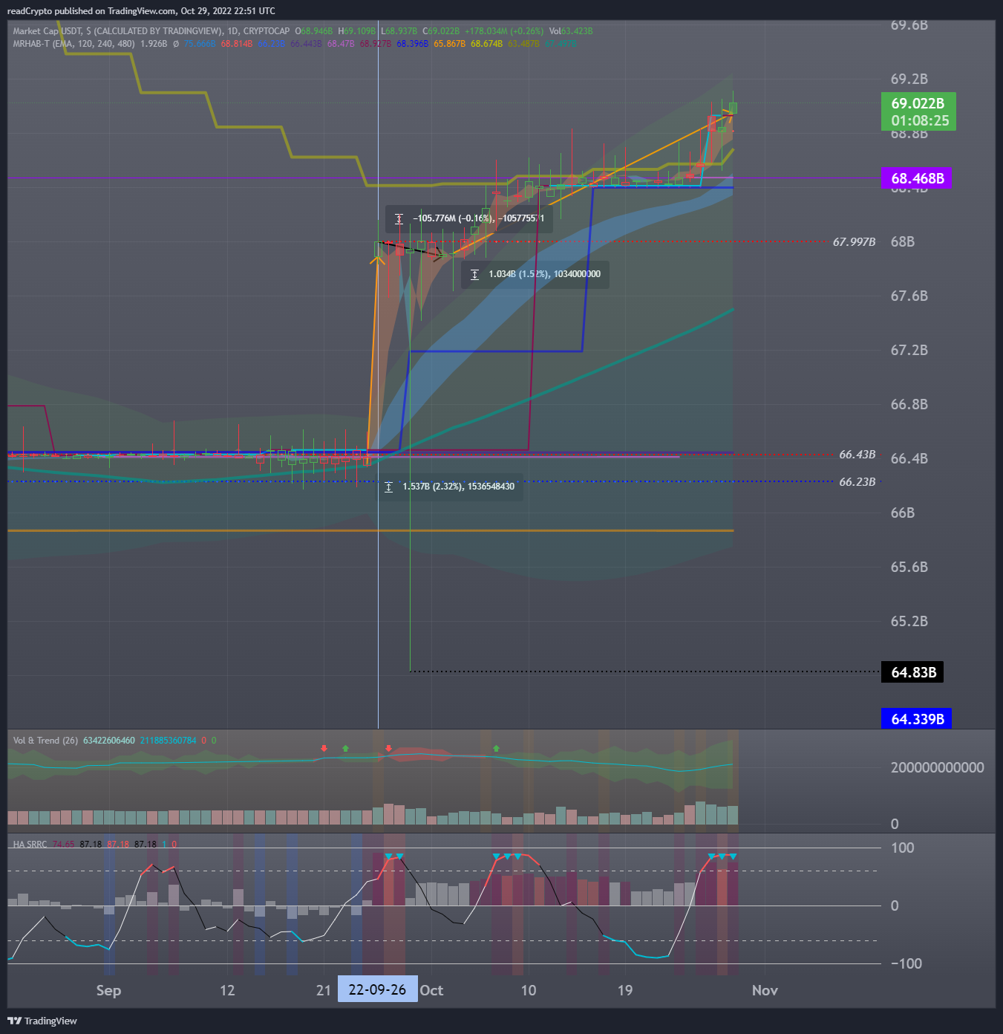This screenshot has width=1003, height=1034.
Task: Click the 69.2B tick on price scale
Action: (909, 79)
